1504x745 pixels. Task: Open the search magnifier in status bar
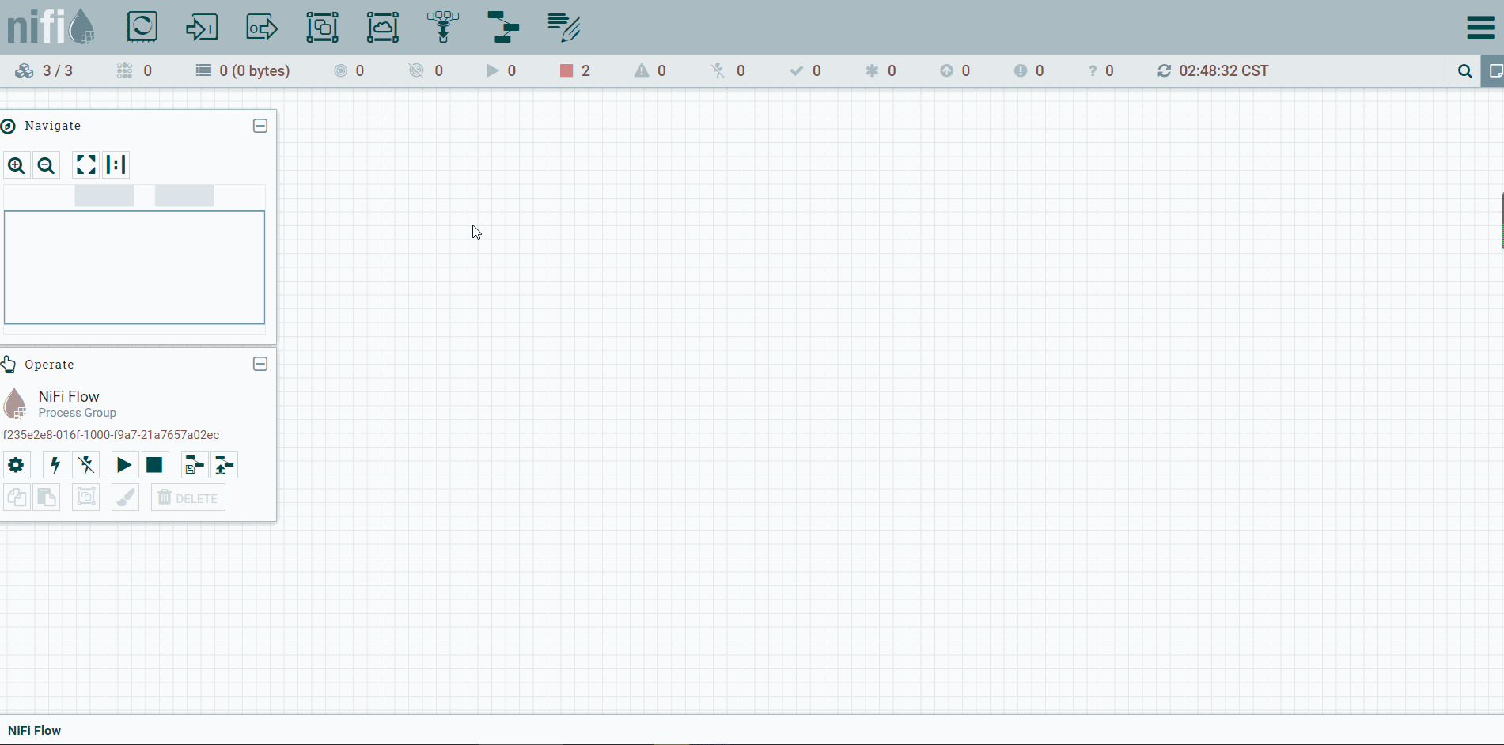[x=1465, y=71]
